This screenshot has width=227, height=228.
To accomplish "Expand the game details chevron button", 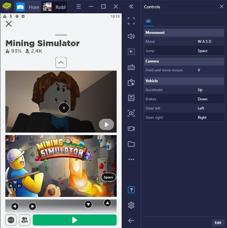I will [x=61, y=62].
